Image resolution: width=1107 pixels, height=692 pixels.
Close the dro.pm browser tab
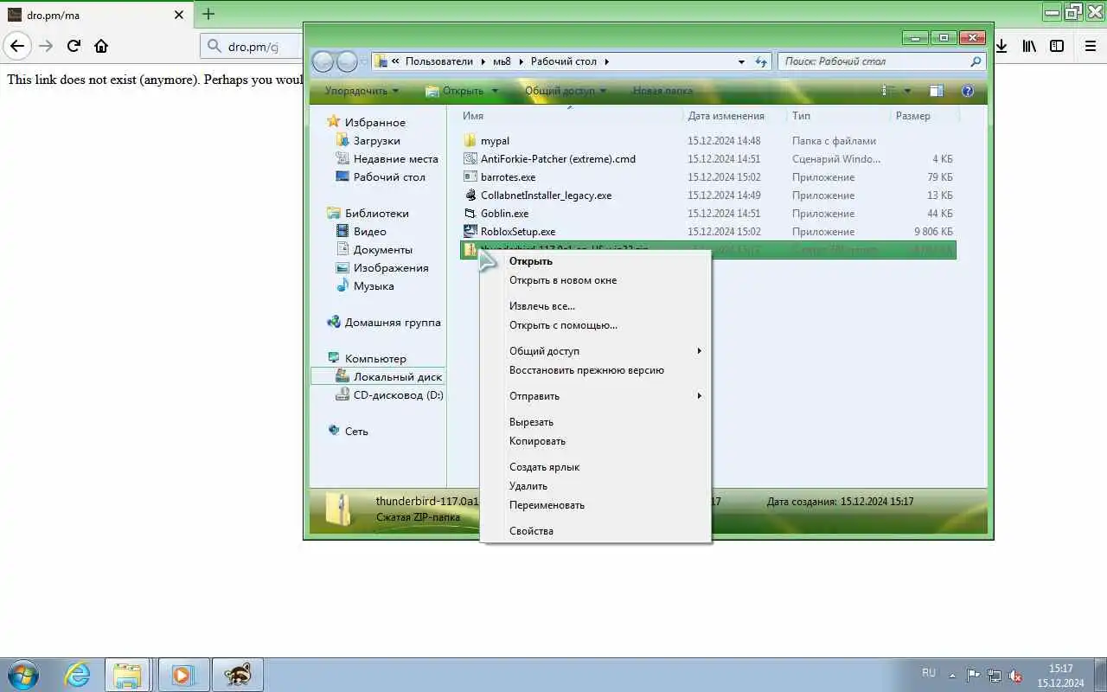point(179,15)
